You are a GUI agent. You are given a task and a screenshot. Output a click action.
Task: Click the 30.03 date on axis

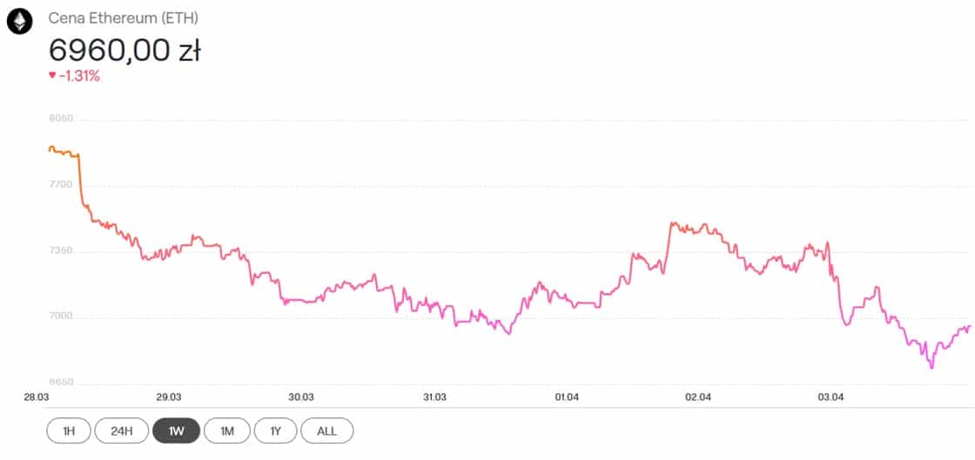(301, 397)
